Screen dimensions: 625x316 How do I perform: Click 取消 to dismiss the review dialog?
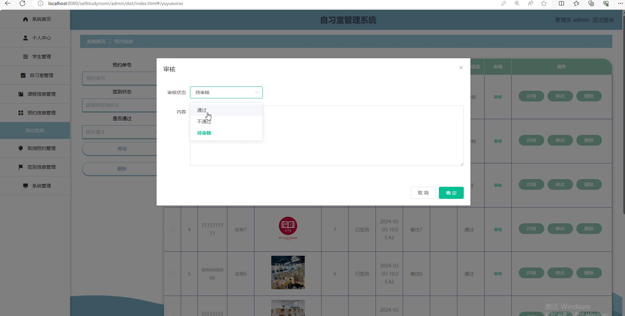point(423,193)
